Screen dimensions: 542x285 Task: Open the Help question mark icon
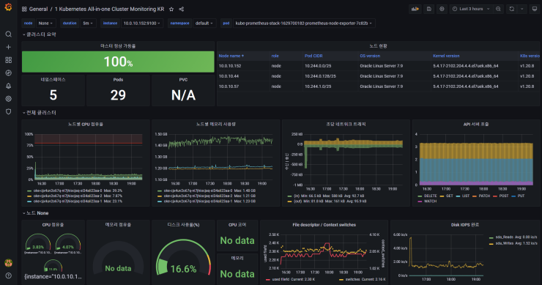(8, 275)
